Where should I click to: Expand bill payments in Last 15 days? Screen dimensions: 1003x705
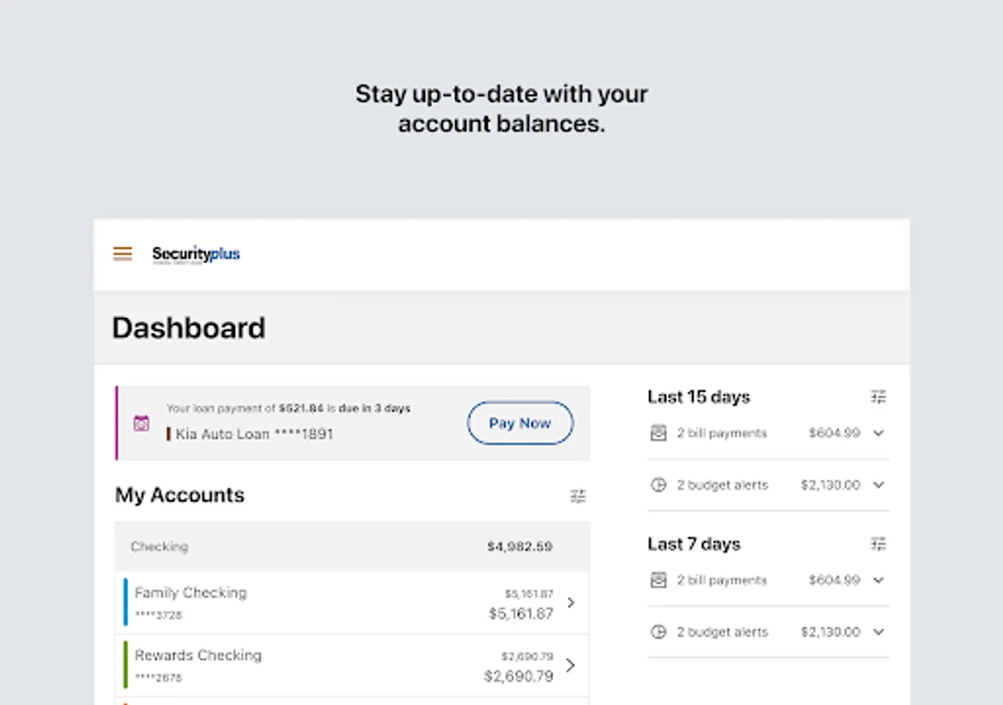[878, 433]
